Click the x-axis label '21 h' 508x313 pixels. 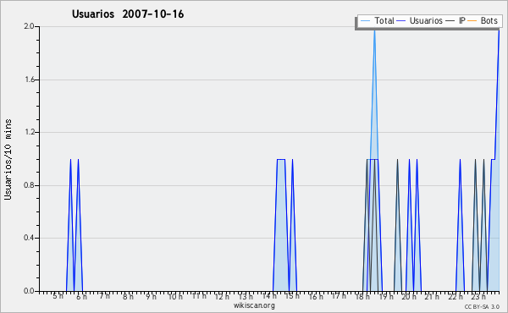[432, 296]
